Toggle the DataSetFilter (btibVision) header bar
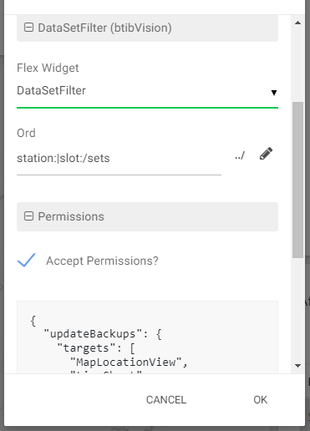 (x=147, y=28)
